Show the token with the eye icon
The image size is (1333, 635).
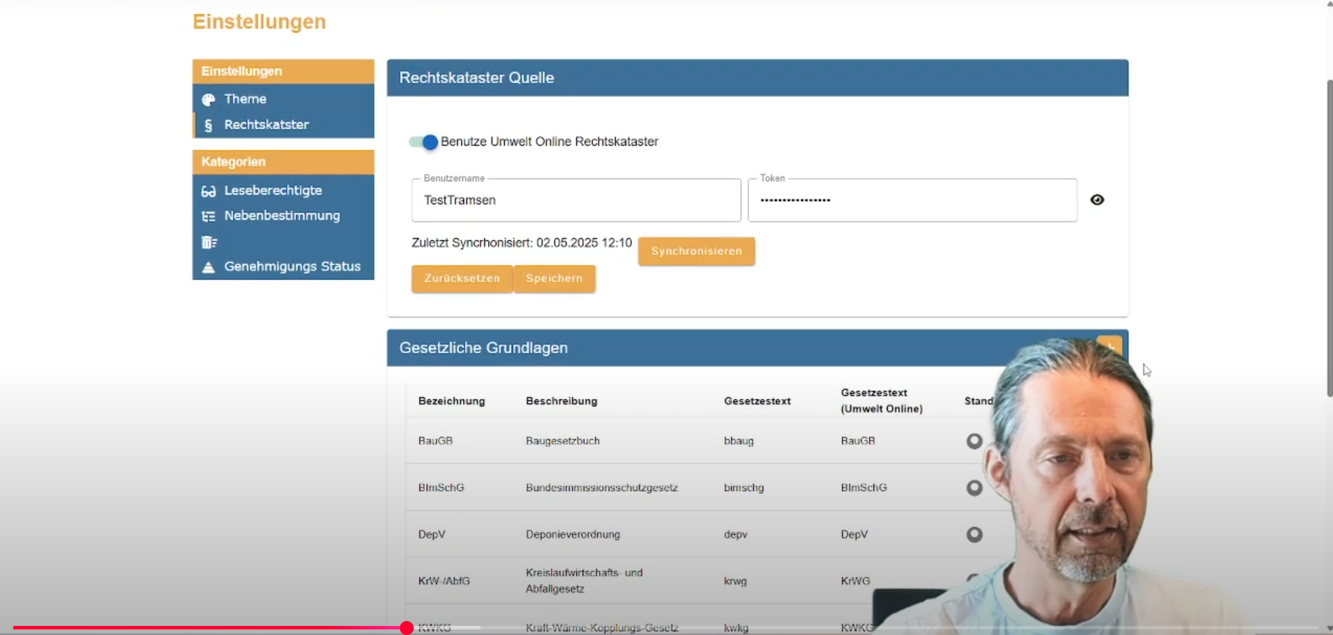pos(1097,200)
